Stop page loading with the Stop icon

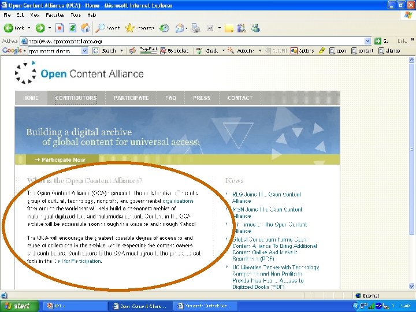[60, 28]
